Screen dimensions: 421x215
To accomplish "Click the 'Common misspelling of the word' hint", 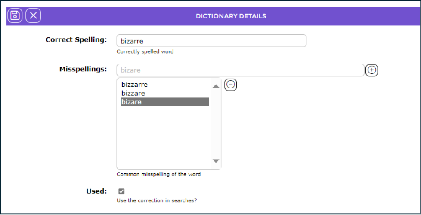I will coord(159,174).
